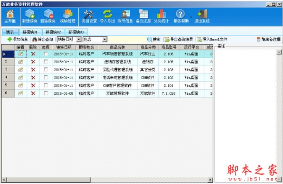This screenshot has width=283, height=184.
Task: Click the 运行平台 column header
Action: (x=191, y=47)
